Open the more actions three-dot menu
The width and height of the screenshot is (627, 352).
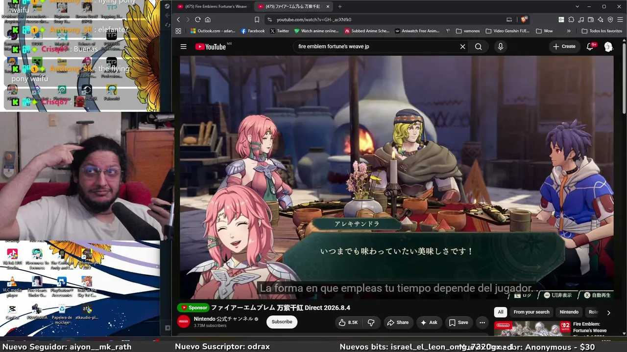pos(482,322)
